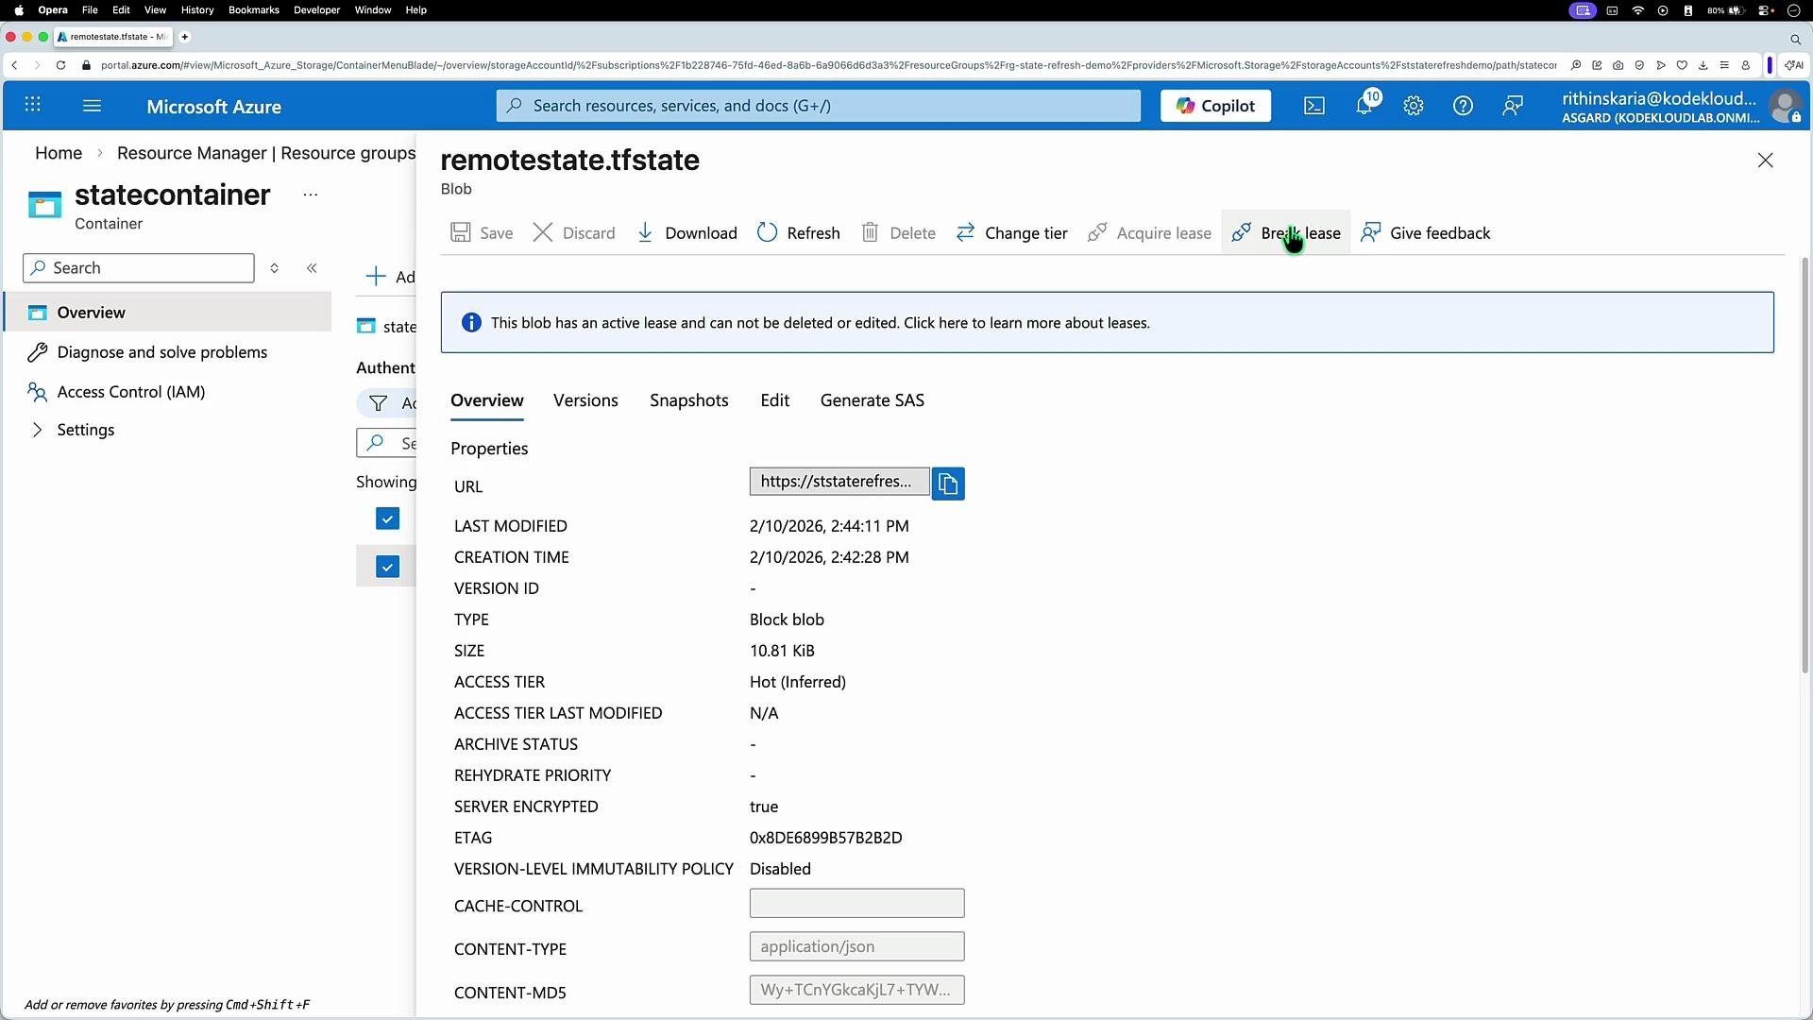Screen dimensions: 1813x1020
Task: Click the active lease info banner
Action: 1107,322
